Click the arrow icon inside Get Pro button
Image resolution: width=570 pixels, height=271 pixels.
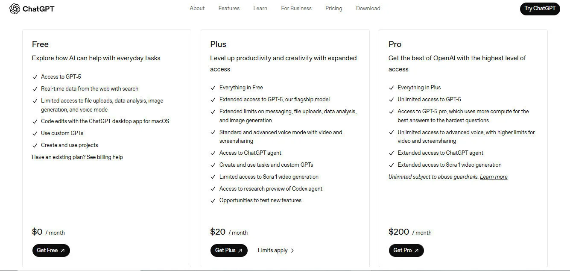417,250
